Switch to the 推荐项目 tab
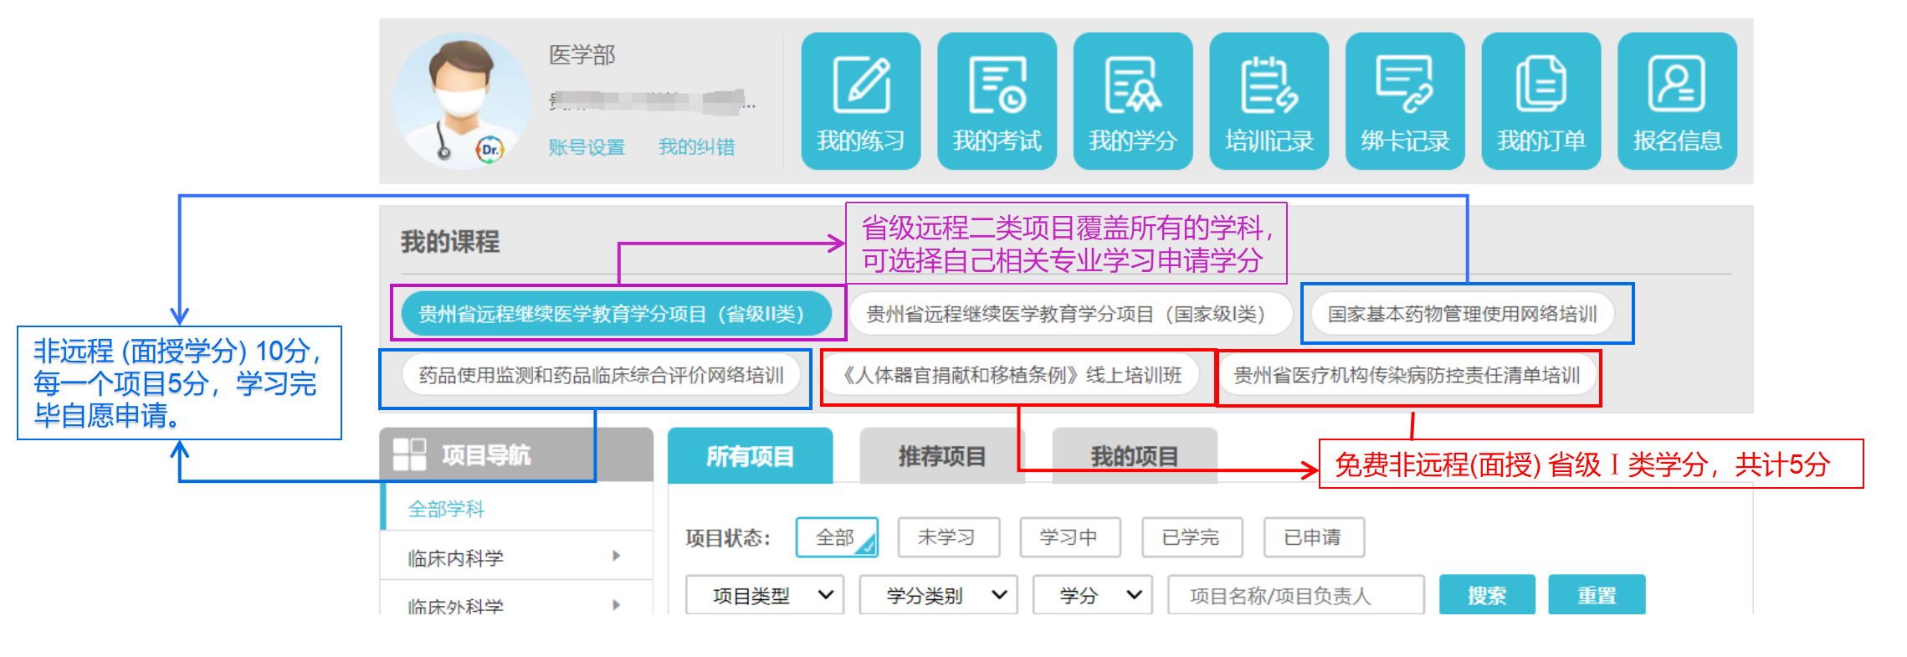Viewport: 1907px width, 657px height. click(x=941, y=456)
